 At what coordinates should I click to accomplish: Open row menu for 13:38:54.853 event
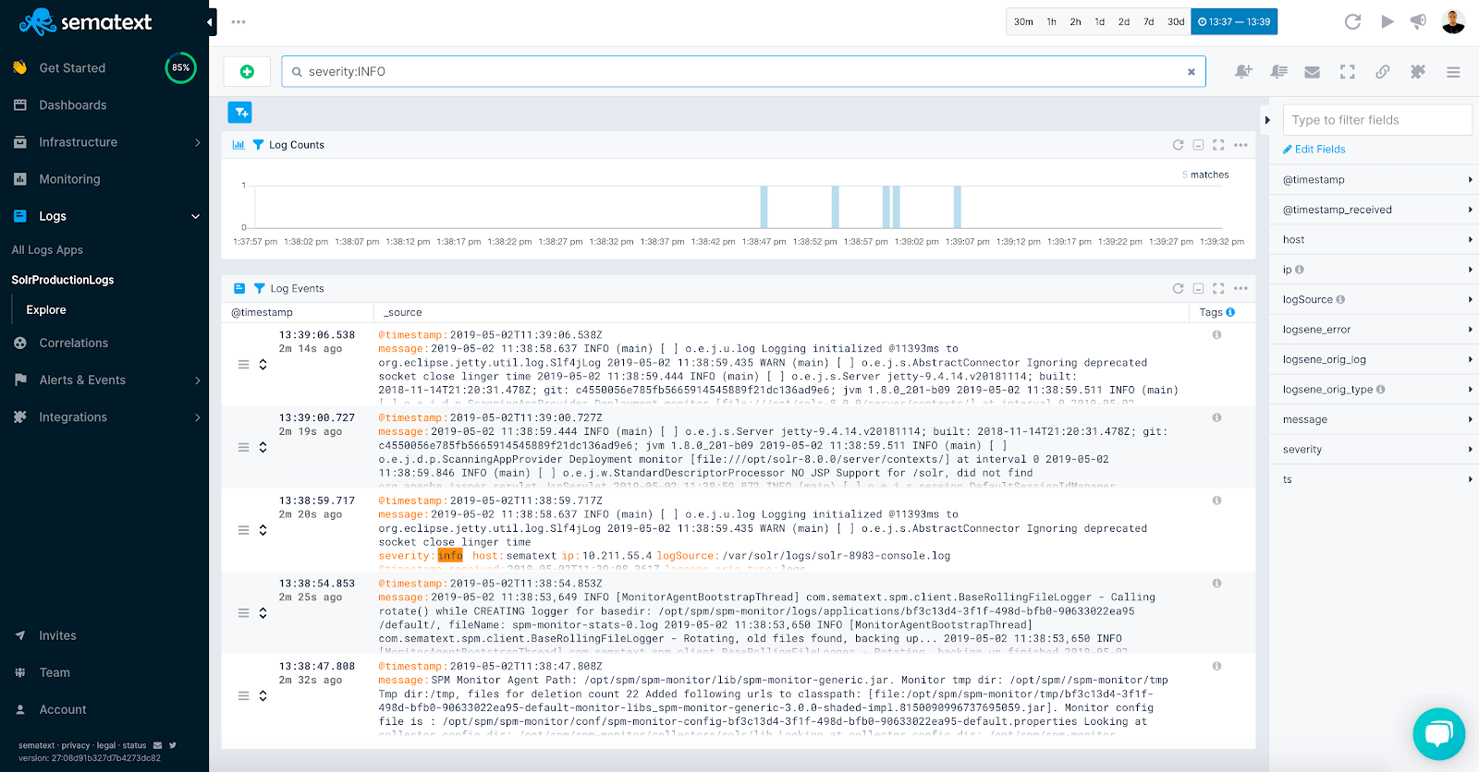[x=244, y=613]
